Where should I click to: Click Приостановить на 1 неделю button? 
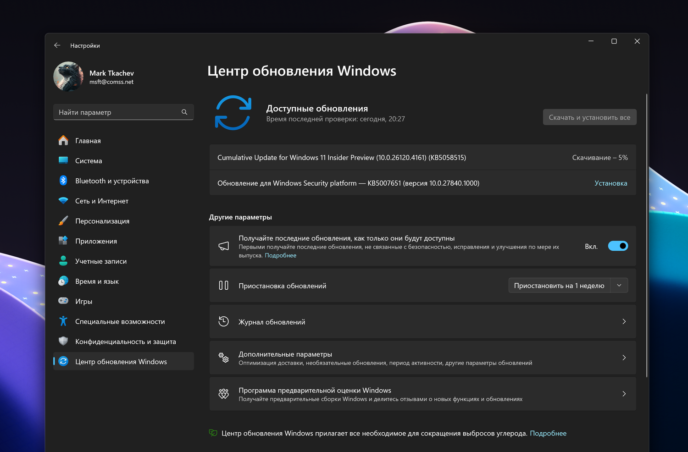coord(559,286)
